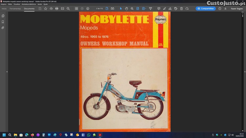Add a comment with speech bubble icon

(159, 9)
